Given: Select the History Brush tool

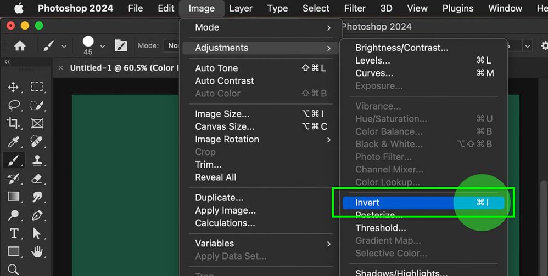Looking at the screenshot, I should (x=13, y=179).
